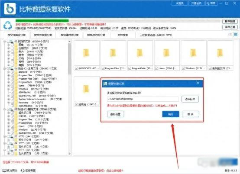This screenshot has height=174, width=240.
Task: Open the 文件搜索 tab
Action: [123, 35]
